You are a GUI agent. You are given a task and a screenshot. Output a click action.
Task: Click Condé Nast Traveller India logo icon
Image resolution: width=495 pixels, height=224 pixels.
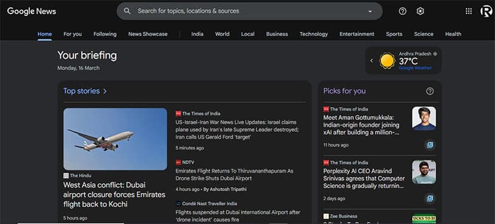click(x=178, y=204)
